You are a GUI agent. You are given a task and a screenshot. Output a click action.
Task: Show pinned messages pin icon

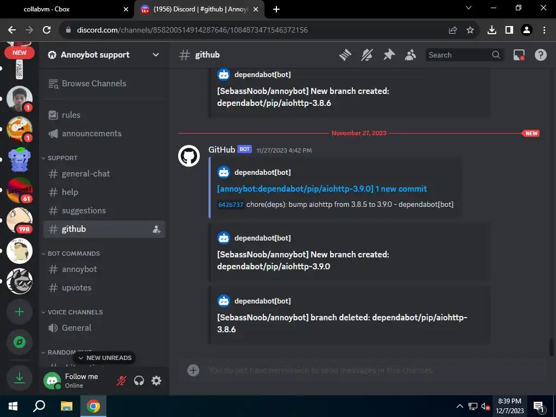[x=389, y=55]
